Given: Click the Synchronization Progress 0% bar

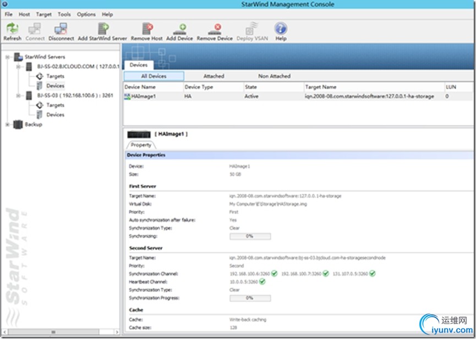Looking at the screenshot, I should (250, 298).
